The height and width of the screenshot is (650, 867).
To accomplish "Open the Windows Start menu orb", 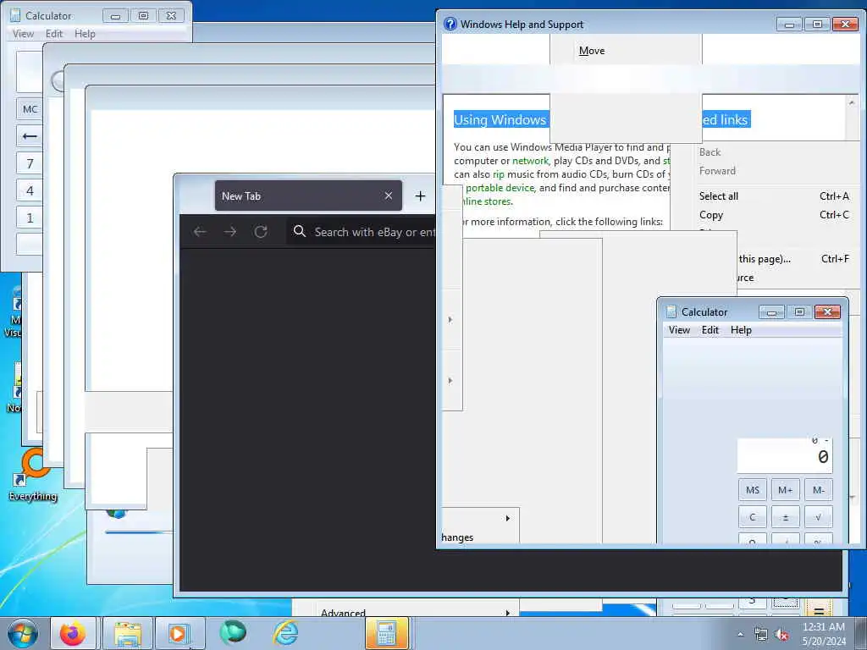I will 23,633.
